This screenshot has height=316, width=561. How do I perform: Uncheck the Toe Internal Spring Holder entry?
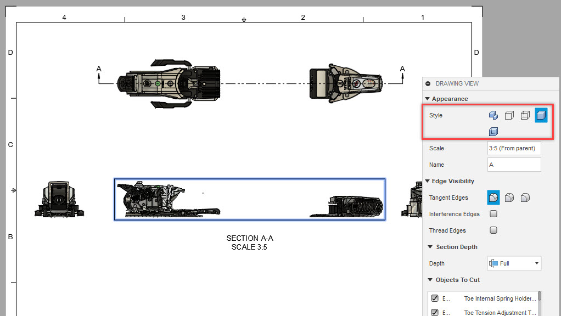click(x=434, y=298)
